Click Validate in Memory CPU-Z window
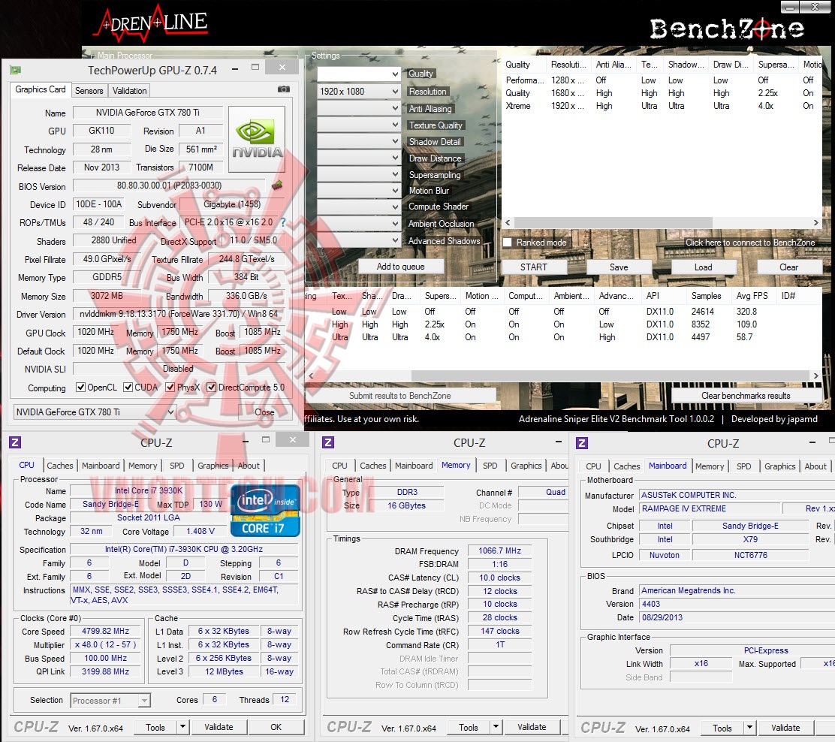Image resolution: width=835 pixels, height=742 pixels. [x=532, y=727]
